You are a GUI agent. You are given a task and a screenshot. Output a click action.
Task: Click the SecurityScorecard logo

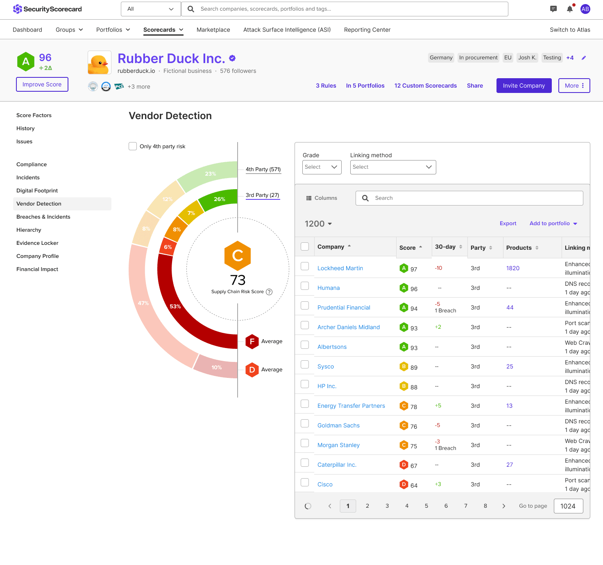coord(47,9)
